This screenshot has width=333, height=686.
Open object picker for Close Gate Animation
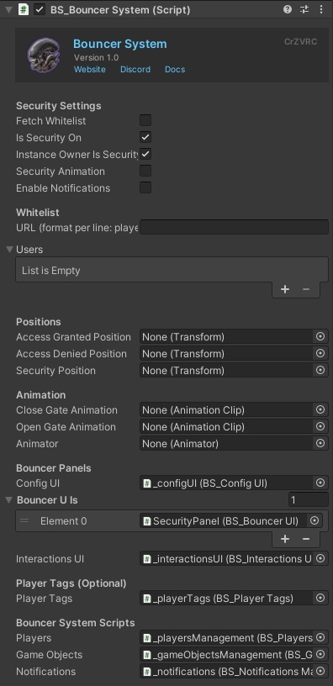320,409
